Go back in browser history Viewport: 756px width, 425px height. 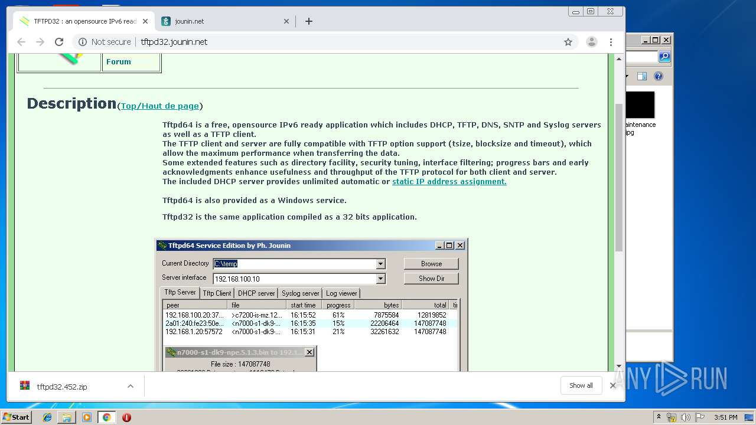(21, 42)
